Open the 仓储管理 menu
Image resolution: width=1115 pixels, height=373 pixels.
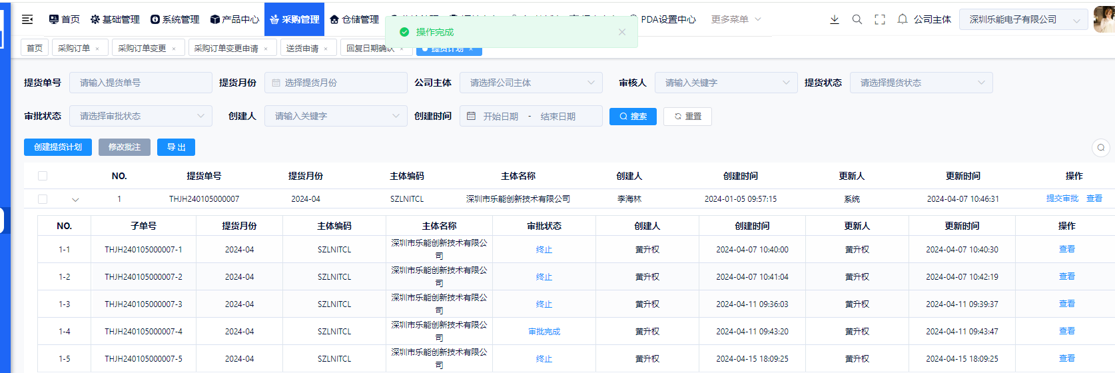(354, 19)
